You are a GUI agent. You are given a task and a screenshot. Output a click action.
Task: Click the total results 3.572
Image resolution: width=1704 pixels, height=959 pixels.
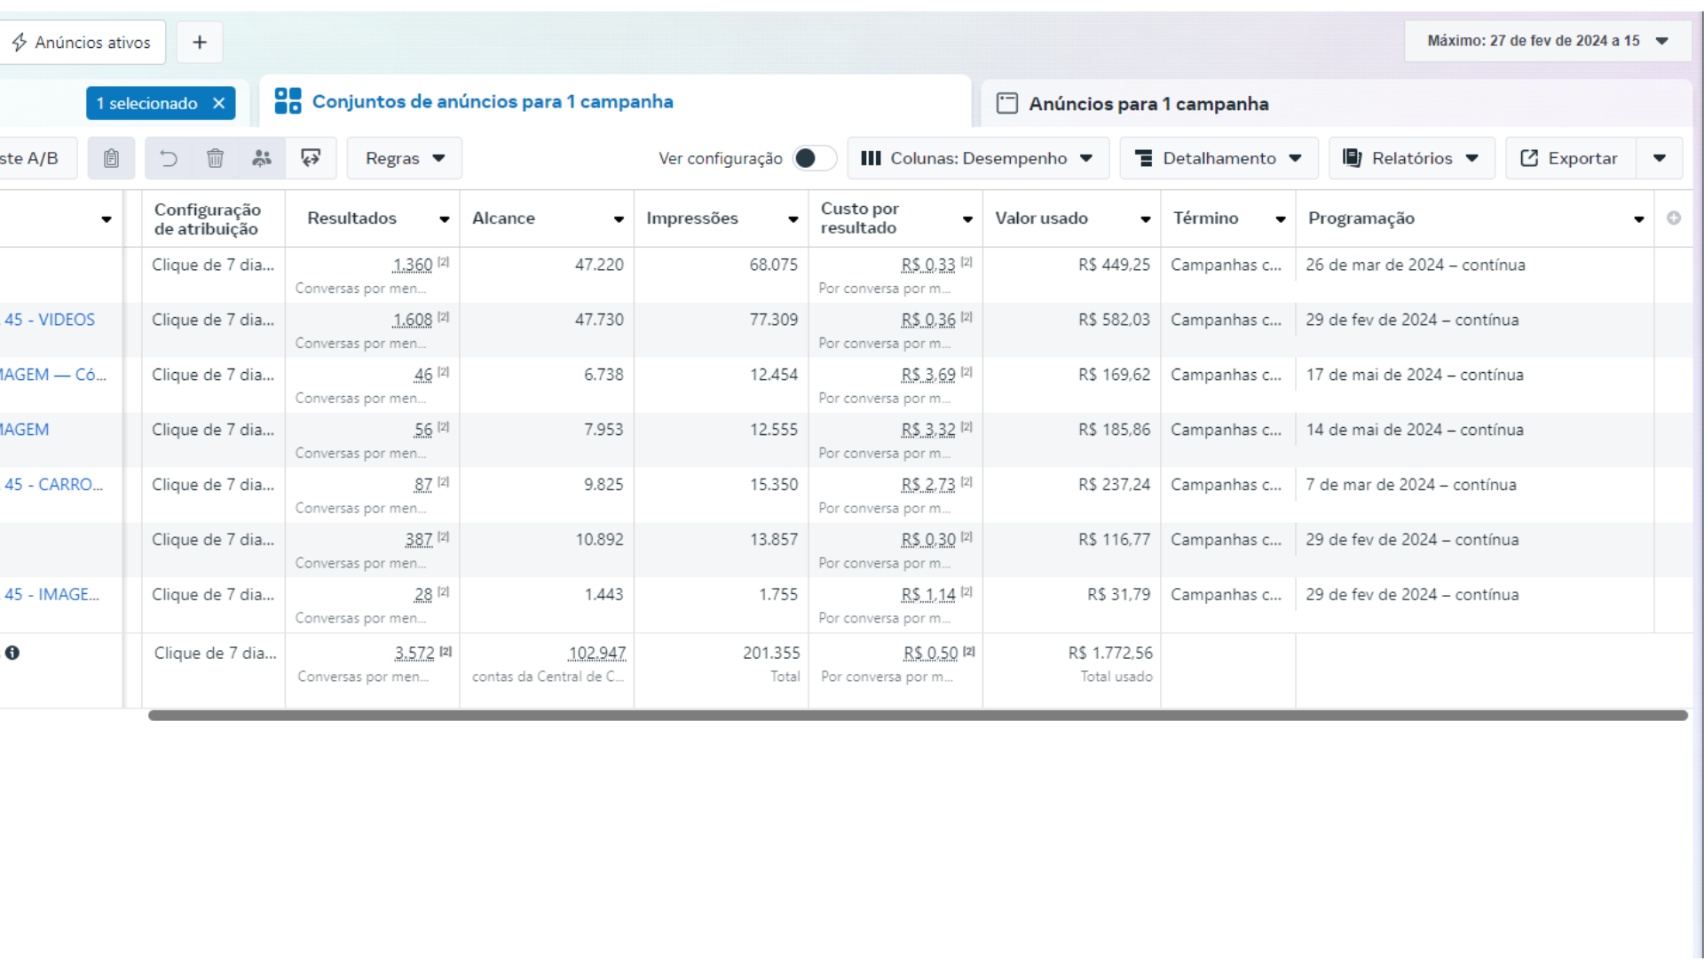pyautogui.click(x=414, y=654)
